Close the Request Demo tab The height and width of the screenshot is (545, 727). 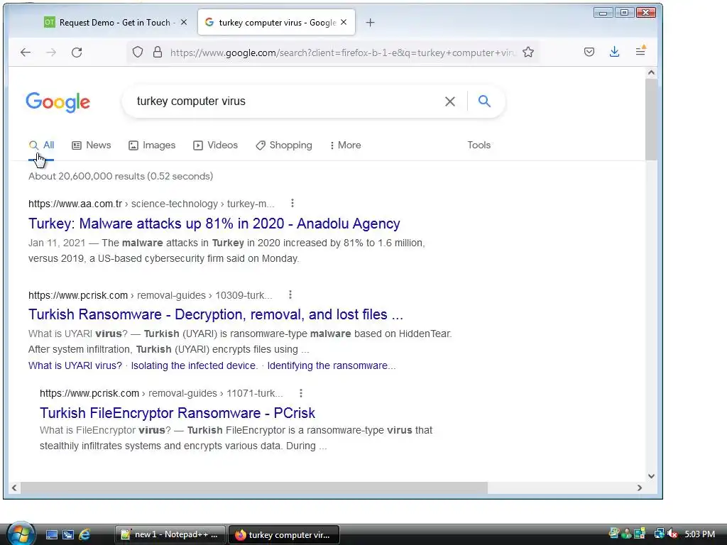click(184, 22)
